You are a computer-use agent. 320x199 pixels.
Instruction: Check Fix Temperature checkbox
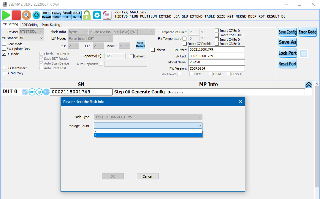pyautogui.click(x=185, y=38)
